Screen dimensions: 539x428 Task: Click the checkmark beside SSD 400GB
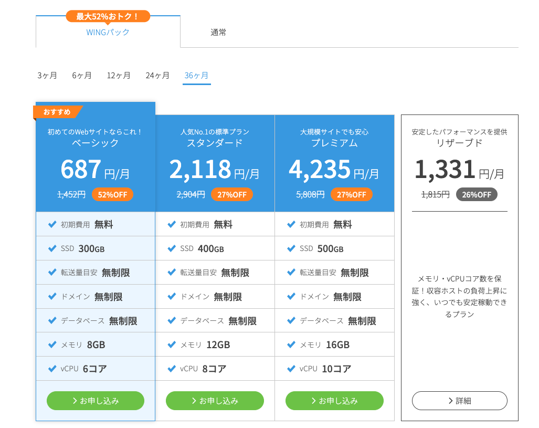(172, 248)
